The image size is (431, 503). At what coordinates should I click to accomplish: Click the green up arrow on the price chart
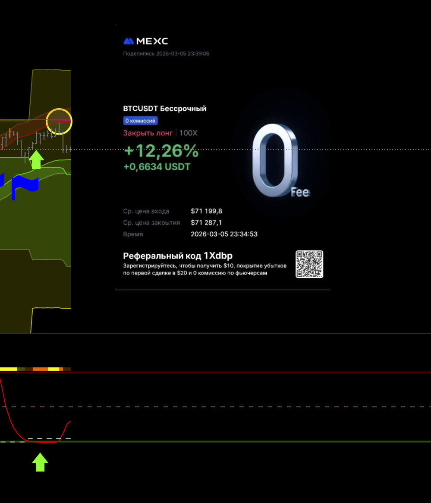(36, 159)
